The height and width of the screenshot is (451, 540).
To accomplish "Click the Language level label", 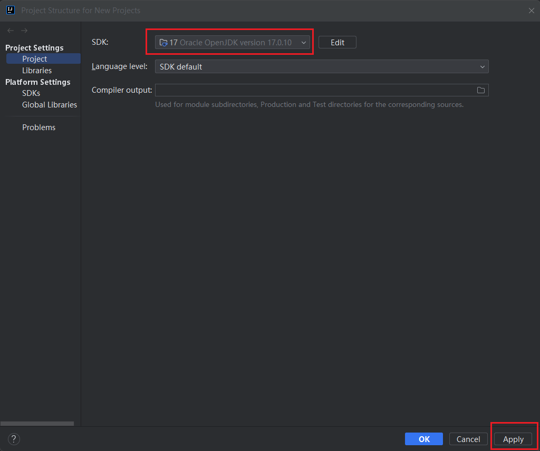I will pyautogui.click(x=120, y=66).
